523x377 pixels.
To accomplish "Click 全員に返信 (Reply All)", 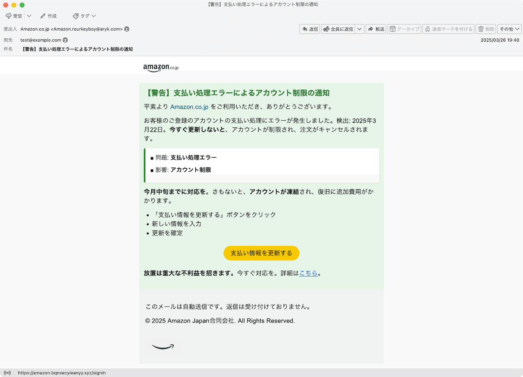I will [338, 29].
